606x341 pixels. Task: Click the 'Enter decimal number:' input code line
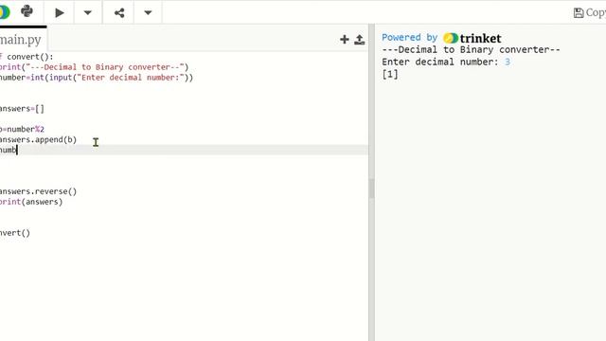(x=97, y=78)
